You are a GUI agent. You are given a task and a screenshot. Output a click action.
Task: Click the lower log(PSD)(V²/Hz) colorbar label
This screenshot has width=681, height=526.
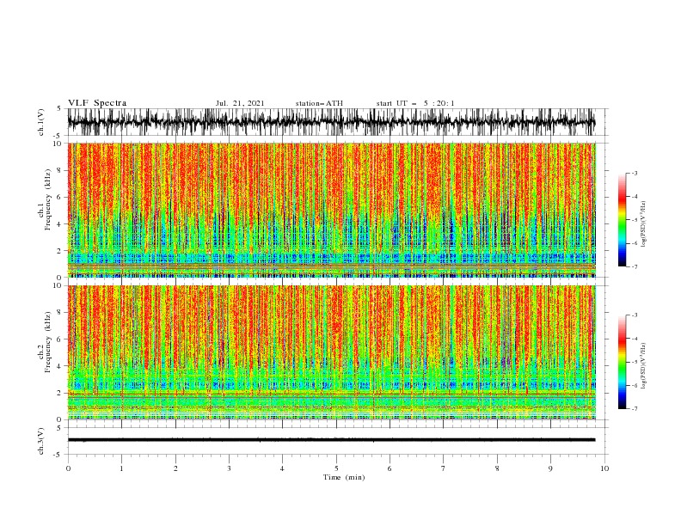click(x=643, y=366)
